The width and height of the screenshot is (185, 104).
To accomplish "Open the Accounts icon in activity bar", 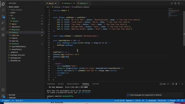I will [x=3, y=90].
